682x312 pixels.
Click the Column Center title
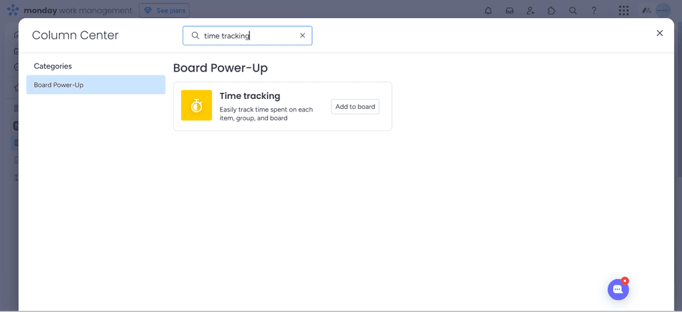click(x=76, y=35)
